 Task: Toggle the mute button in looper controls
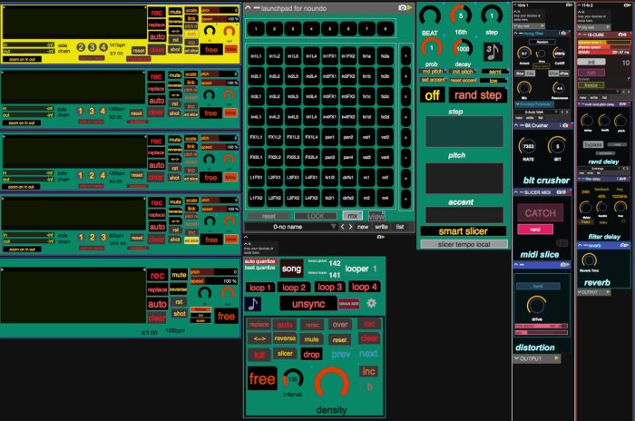pyautogui.click(x=311, y=339)
